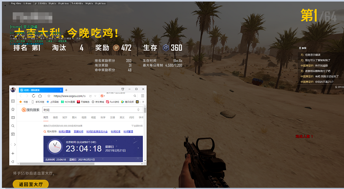Viewport: 344px width, 189px height.
Task: Open the sidebar video panel icon
Action: 13,134
